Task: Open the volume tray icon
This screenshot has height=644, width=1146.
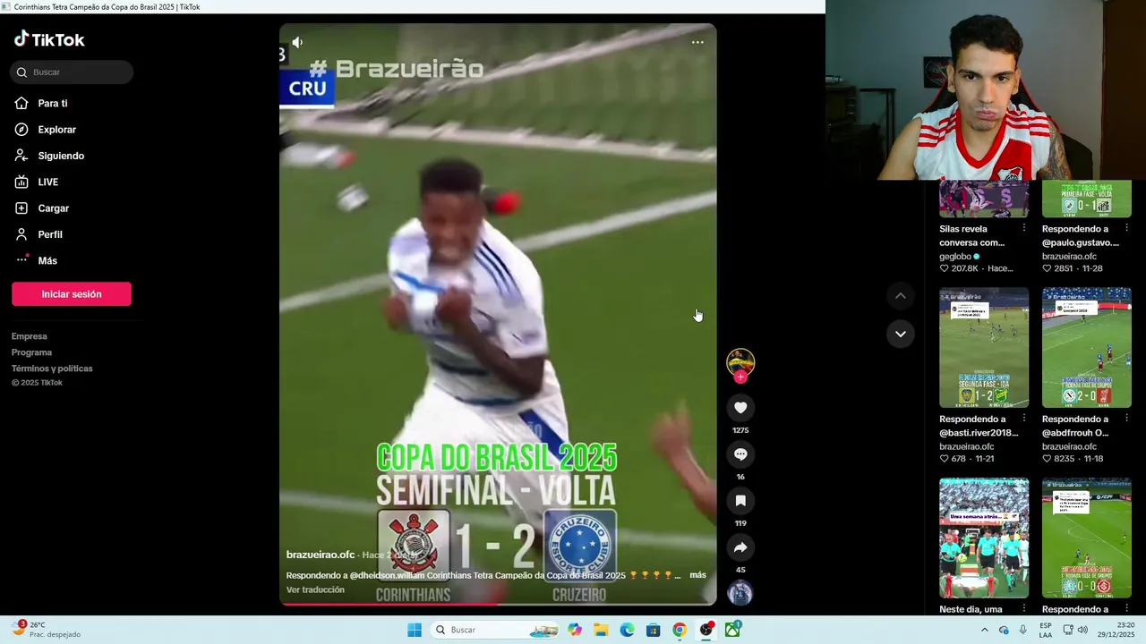Action: (1082, 630)
